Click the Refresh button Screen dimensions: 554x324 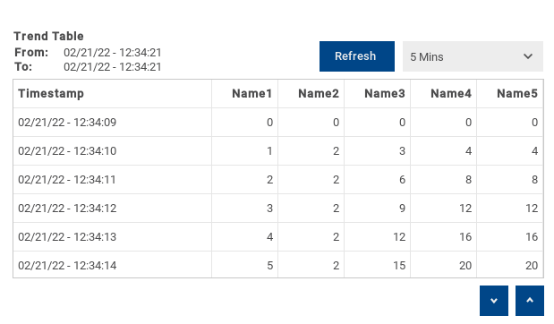[357, 56]
